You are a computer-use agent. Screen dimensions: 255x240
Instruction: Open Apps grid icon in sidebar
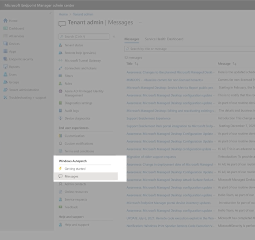click(x=5, y=52)
